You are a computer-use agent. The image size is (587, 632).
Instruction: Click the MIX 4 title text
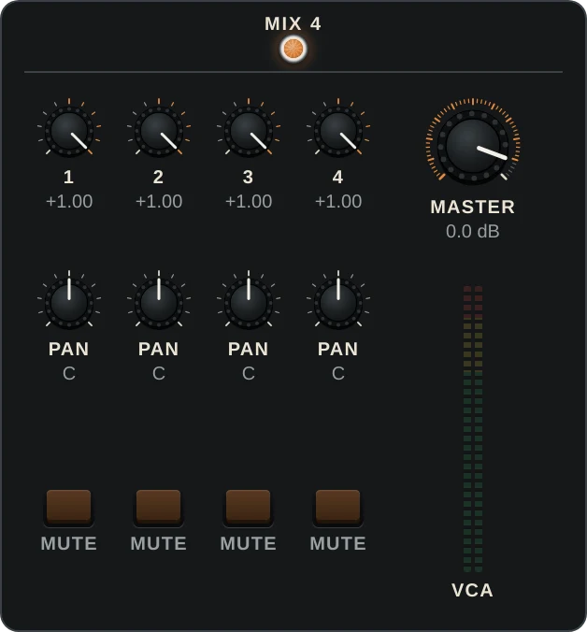(293, 23)
